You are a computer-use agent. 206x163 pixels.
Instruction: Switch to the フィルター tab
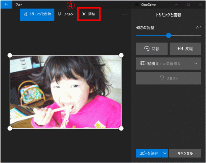click(x=67, y=14)
